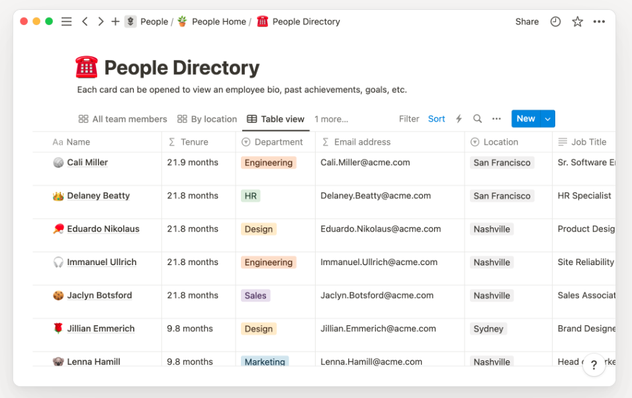Open the sidebar hamburger menu
The height and width of the screenshot is (398, 632).
(66, 22)
